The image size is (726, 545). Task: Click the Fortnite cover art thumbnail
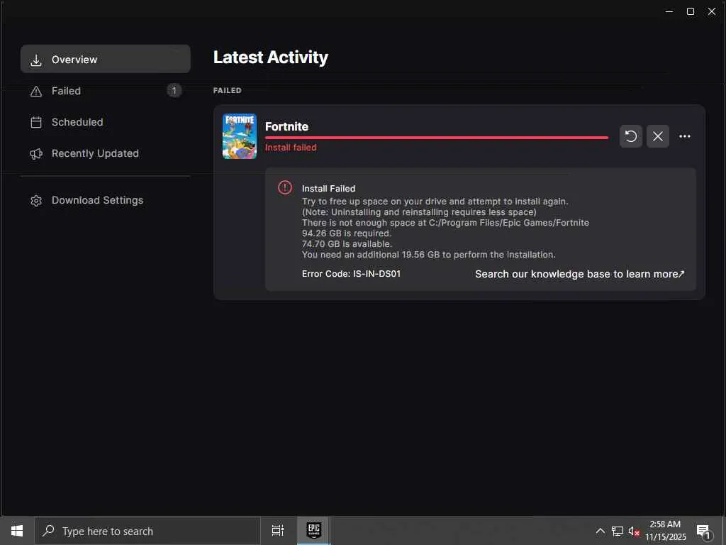tap(240, 136)
